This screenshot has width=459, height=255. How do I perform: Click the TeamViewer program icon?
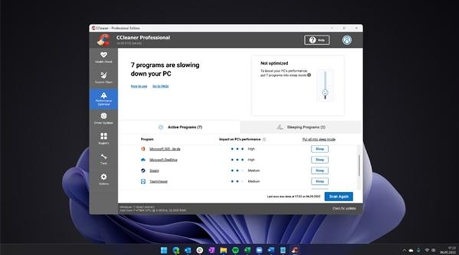(x=143, y=181)
